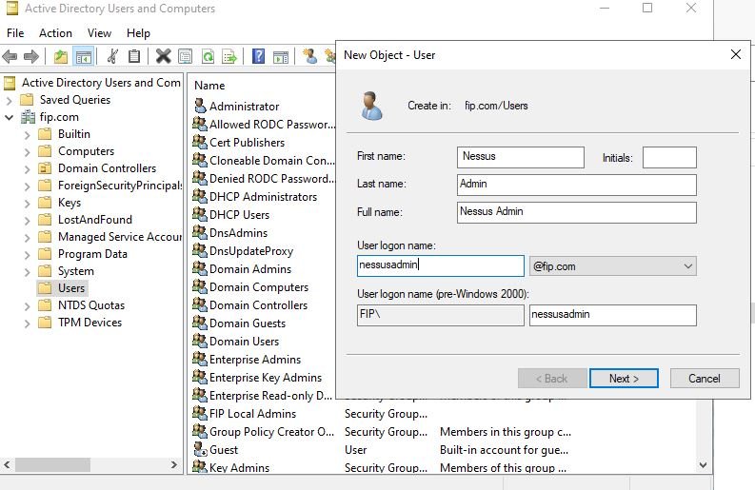Close the New Object - User dialog
This screenshot has height=490, width=755.
[735, 54]
